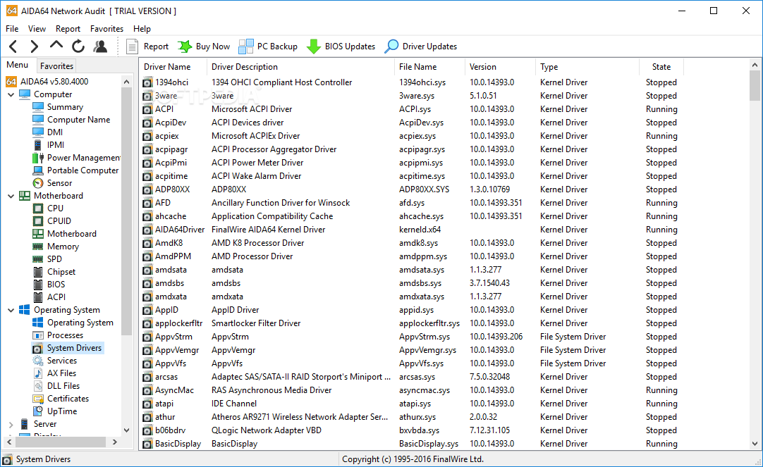Collapse the Operating System tree category
Viewport: 763px width, 467px height.
(x=11, y=310)
